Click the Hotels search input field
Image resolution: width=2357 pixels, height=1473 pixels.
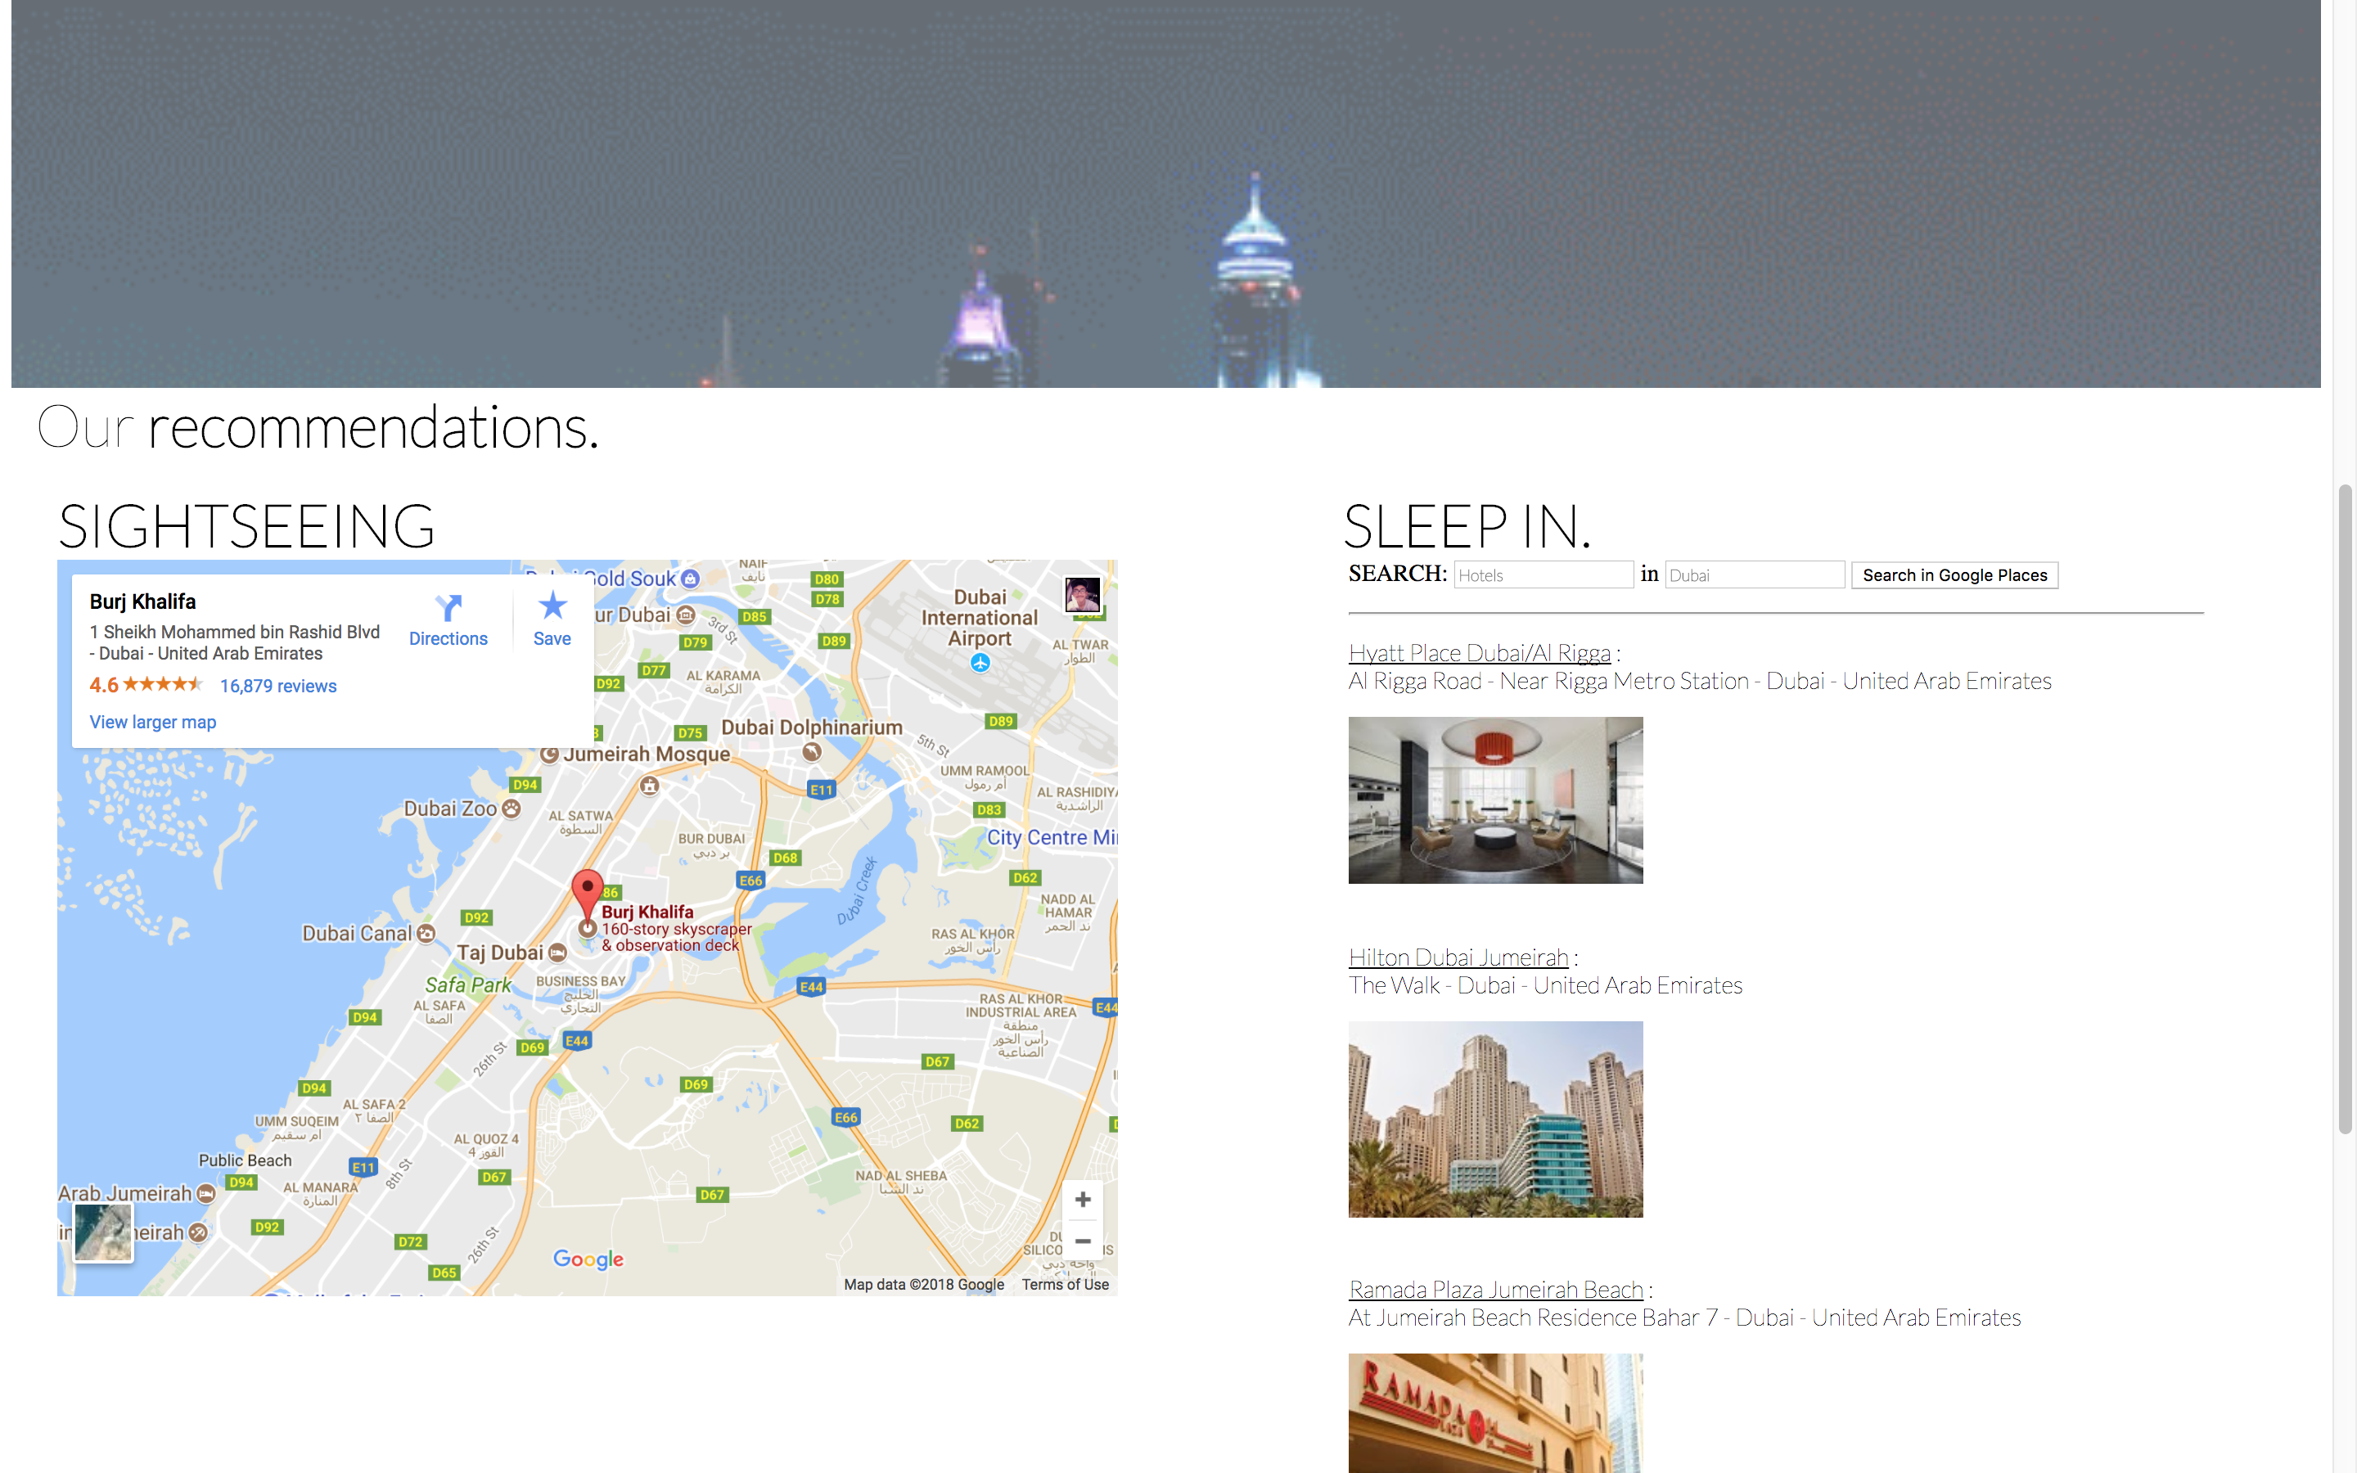click(1543, 574)
